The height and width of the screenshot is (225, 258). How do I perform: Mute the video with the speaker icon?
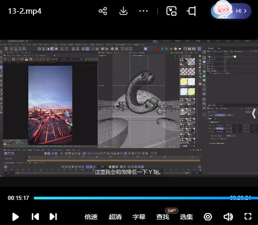(228, 217)
